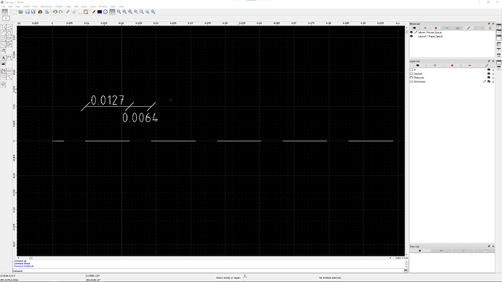Toggle visibility of Defpoints layer
The width and height of the screenshot is (502, 282).
point(489,78)
